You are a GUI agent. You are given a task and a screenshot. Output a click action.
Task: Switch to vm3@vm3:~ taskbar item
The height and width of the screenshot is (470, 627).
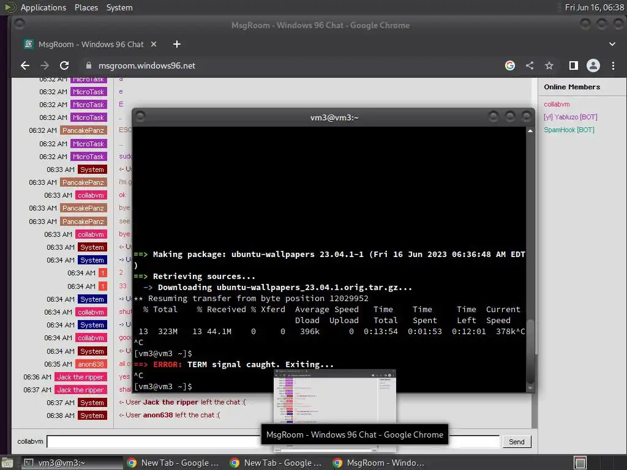tap(72, 463)
